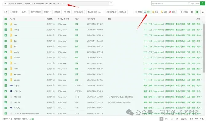
Task: Uncheck the static folder checkbox
Action: [x=6, y=69]
